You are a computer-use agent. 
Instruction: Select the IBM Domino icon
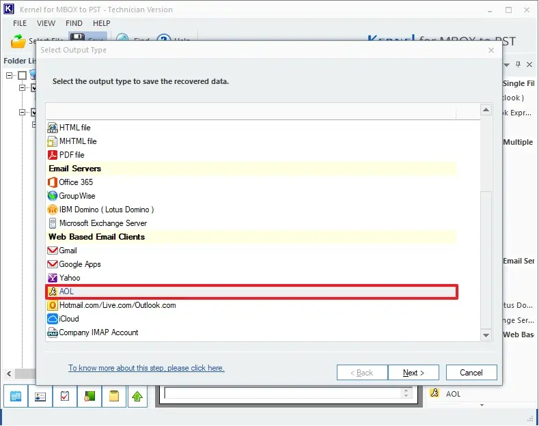[52, 210]
